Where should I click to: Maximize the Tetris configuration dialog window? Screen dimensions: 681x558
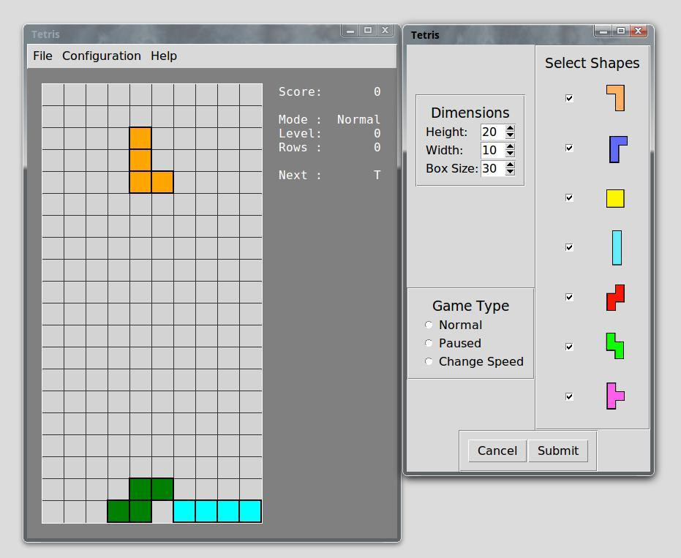pyautogui.click(x=621, y=31)
